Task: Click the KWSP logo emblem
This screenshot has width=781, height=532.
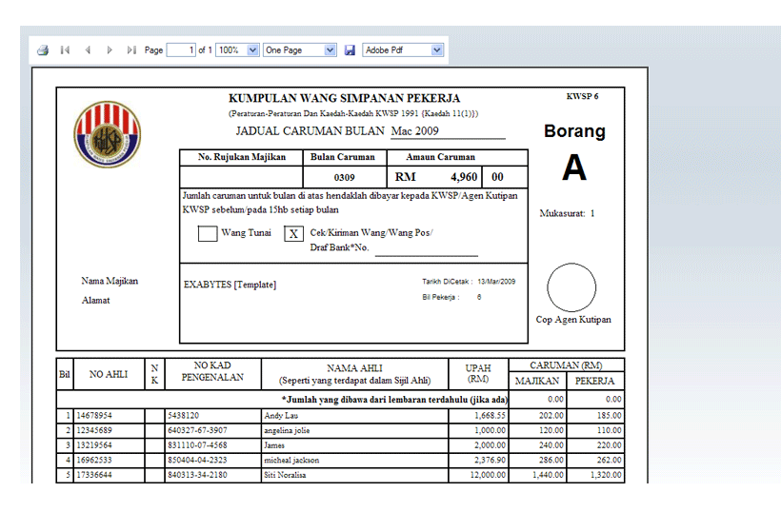Action: [x=107, y=134]
